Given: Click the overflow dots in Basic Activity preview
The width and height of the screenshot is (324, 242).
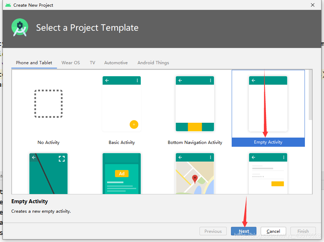Looking at the screenshot, I should click(x=137, y=80).
